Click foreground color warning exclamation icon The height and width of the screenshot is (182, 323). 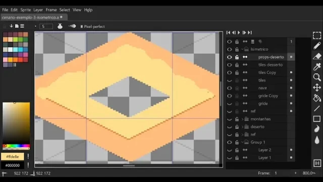point(28,157)
